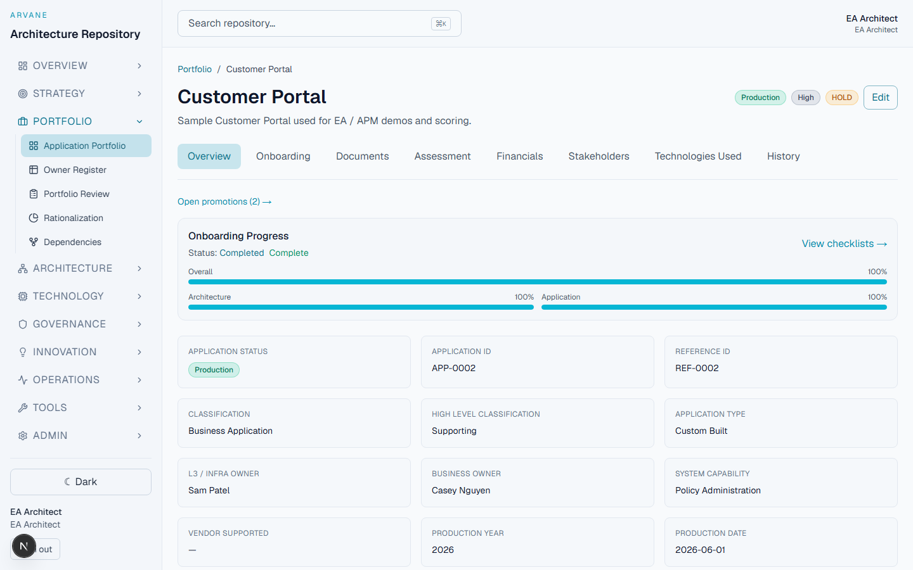This screenshot has width=913, height=570.
Task: Open the Assessment tab
Action: click(443, 156)
